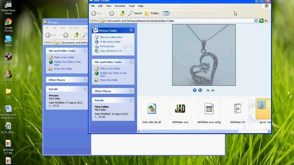Open Help menu in New Folder window
294x165 pixels.
pyautogui.click(x=141, y=6)
